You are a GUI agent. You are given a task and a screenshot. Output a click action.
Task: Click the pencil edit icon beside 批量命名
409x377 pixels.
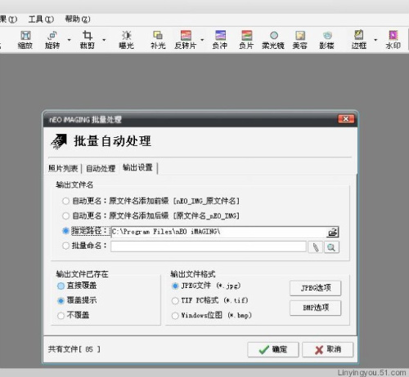(x=316, y=247)
